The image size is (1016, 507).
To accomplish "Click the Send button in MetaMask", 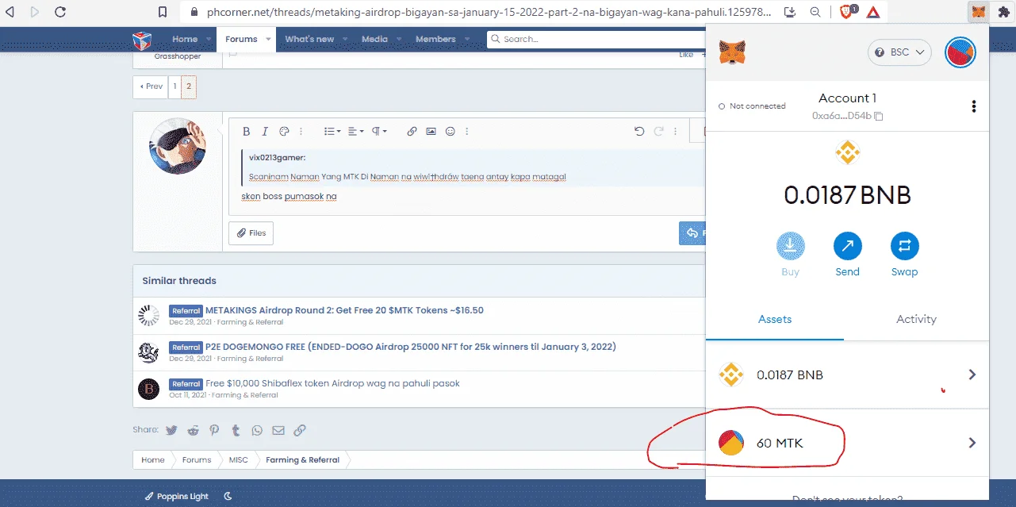I will point(847,255).
